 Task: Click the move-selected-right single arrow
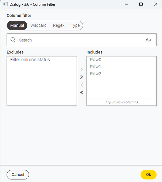(x=82, y=70)
